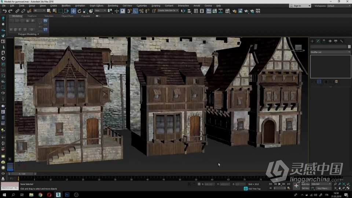Open the Modifier List dropdown

[x=330, y=52]
